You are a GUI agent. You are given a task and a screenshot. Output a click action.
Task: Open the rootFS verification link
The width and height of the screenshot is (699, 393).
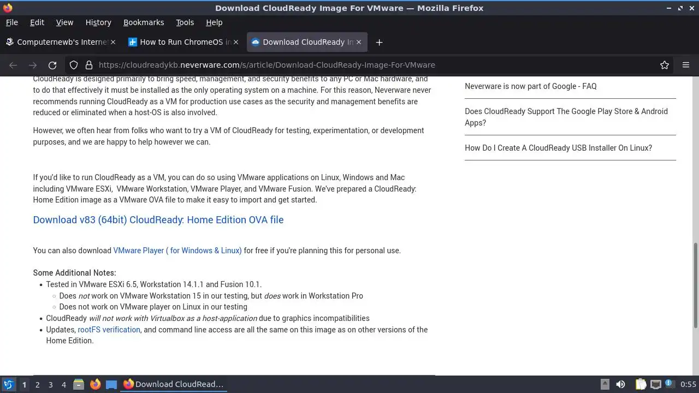tap(109, 330)
